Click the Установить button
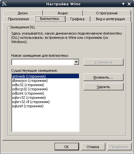This screenshot has height=154, width=134. 103,62
